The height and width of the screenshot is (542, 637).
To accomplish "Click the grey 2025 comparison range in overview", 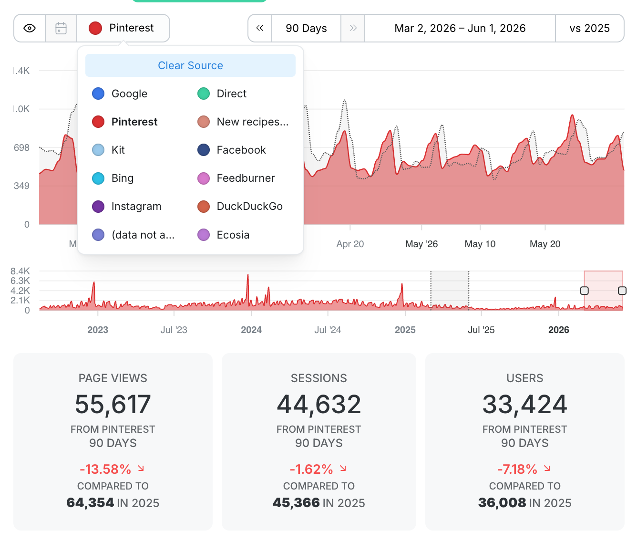I will point(450,290).
